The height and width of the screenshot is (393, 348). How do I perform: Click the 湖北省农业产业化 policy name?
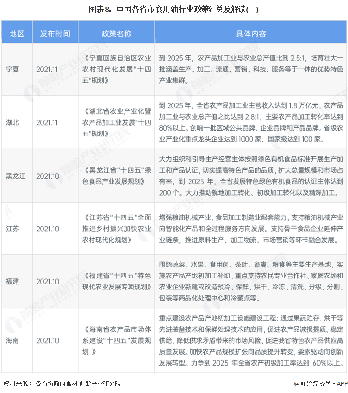(116, 122)
